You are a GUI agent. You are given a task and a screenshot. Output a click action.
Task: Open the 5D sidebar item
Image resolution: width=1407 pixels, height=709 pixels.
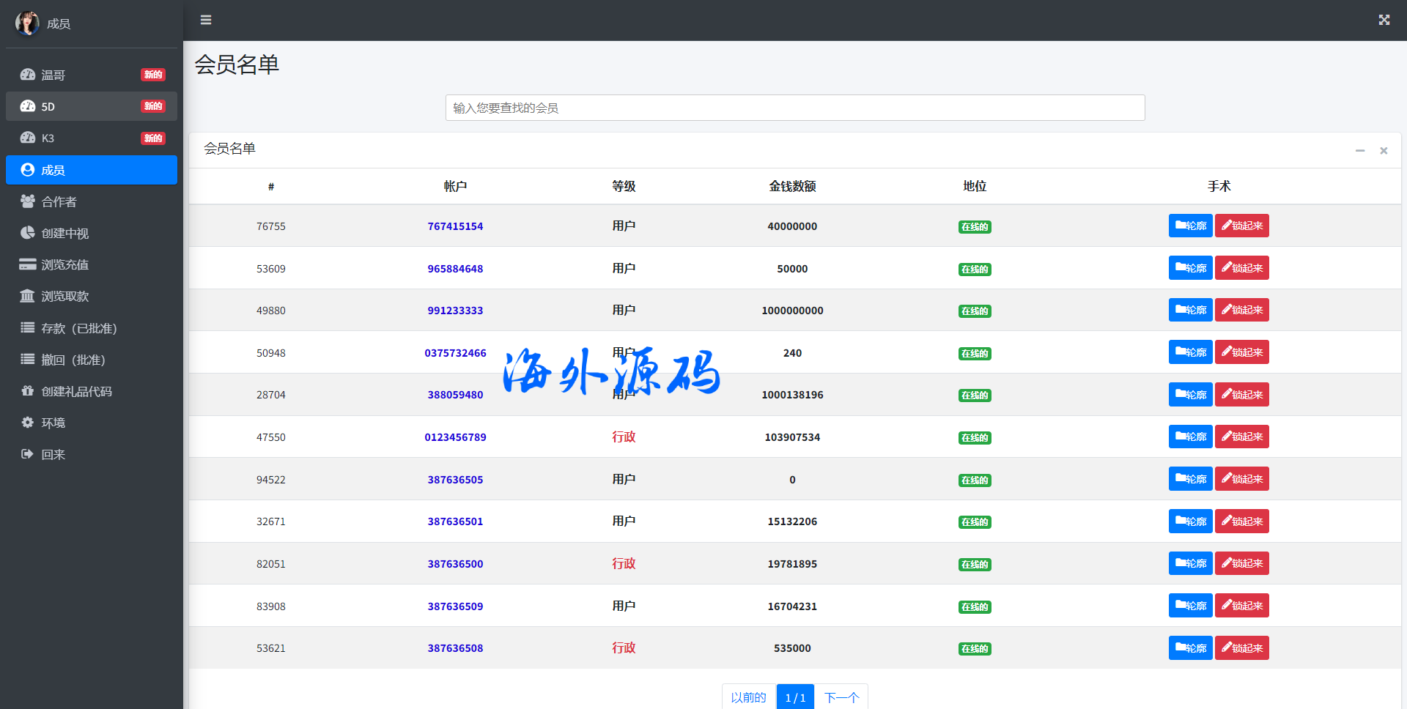(48, 106)
